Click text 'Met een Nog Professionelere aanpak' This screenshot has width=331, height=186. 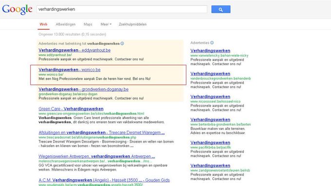pos(67,79)
